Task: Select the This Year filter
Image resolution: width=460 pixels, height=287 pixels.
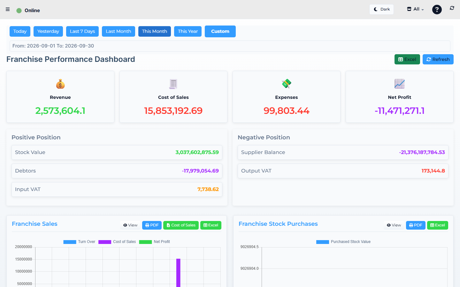Action: coord(188,31)
